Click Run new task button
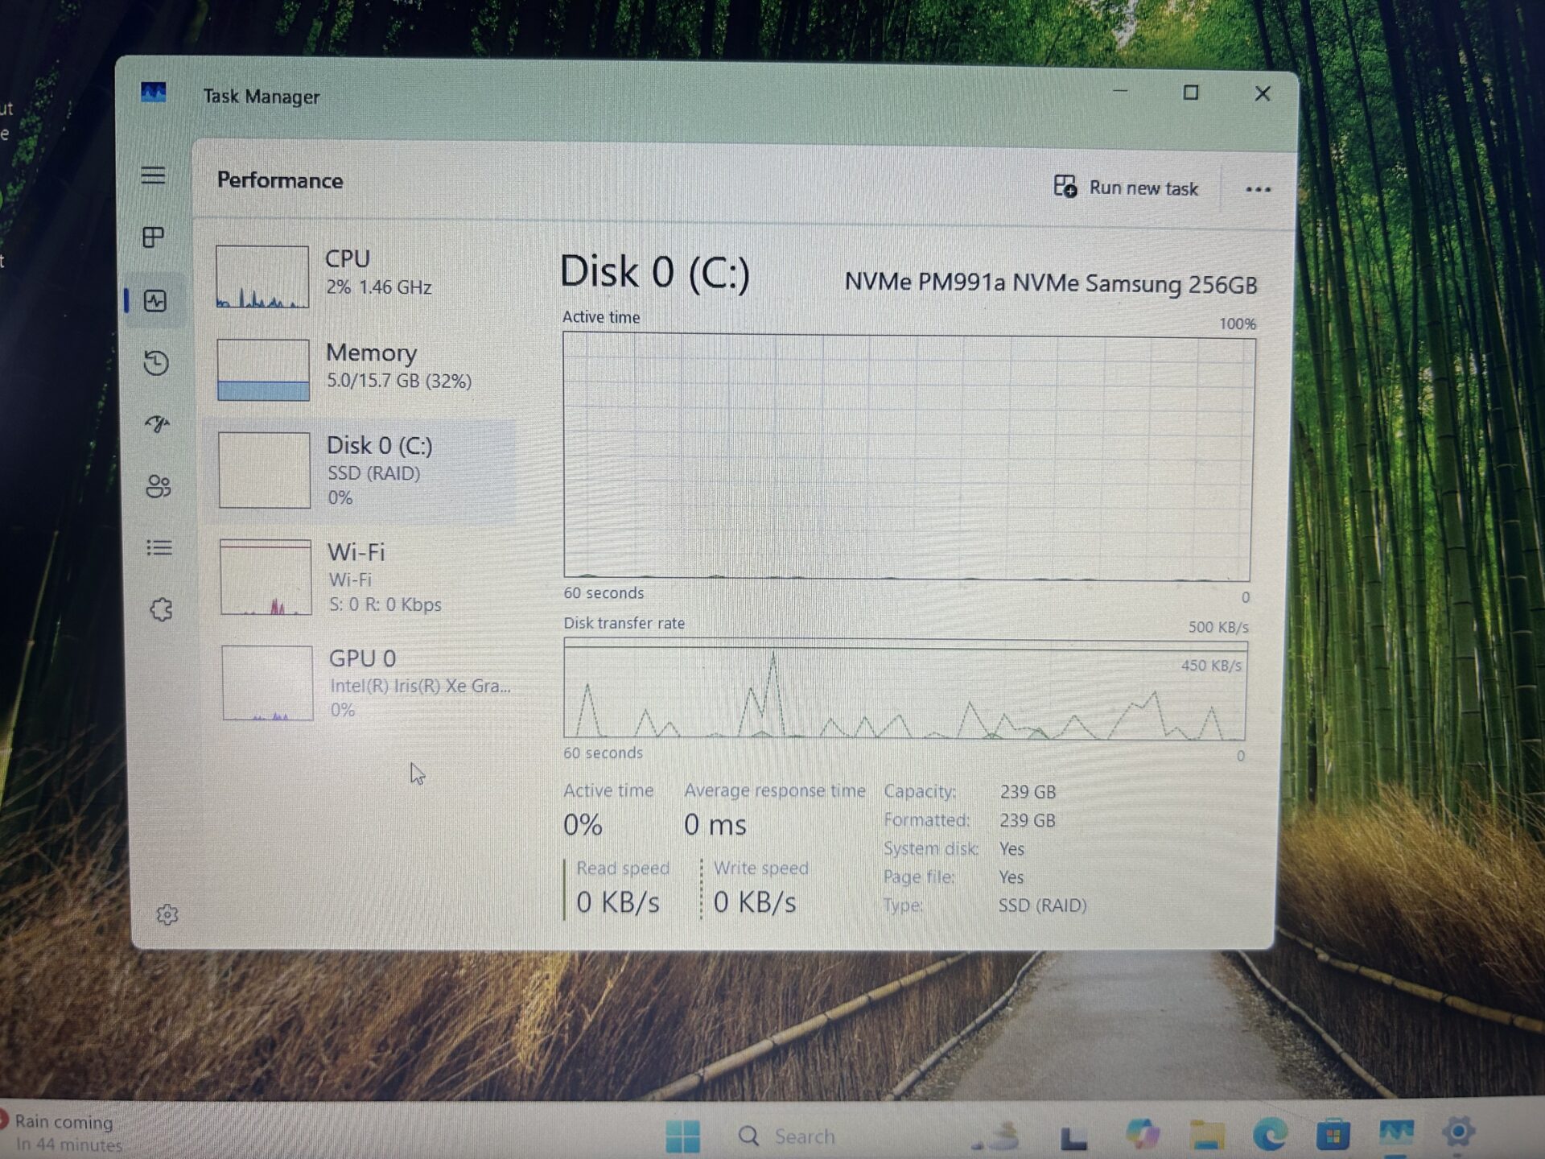 point(1126,188)
